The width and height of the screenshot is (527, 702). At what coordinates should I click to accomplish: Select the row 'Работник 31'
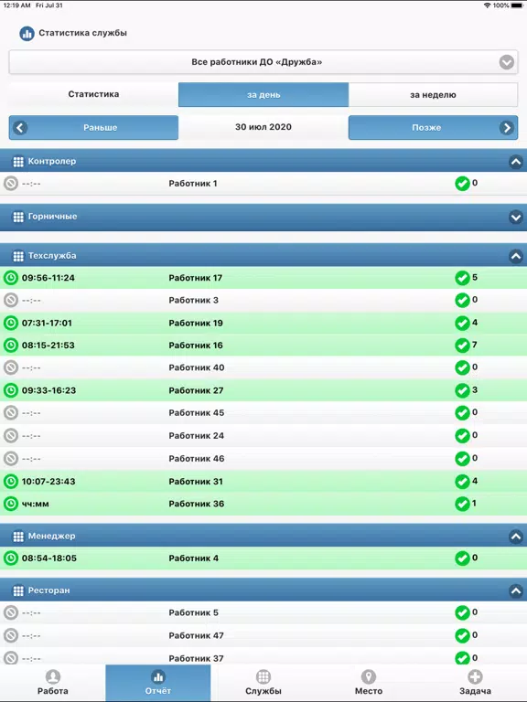(263, 482)
